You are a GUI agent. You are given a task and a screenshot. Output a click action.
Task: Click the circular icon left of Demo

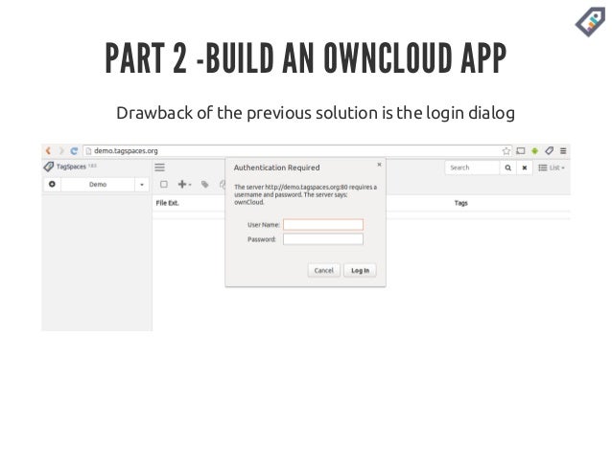52,184
